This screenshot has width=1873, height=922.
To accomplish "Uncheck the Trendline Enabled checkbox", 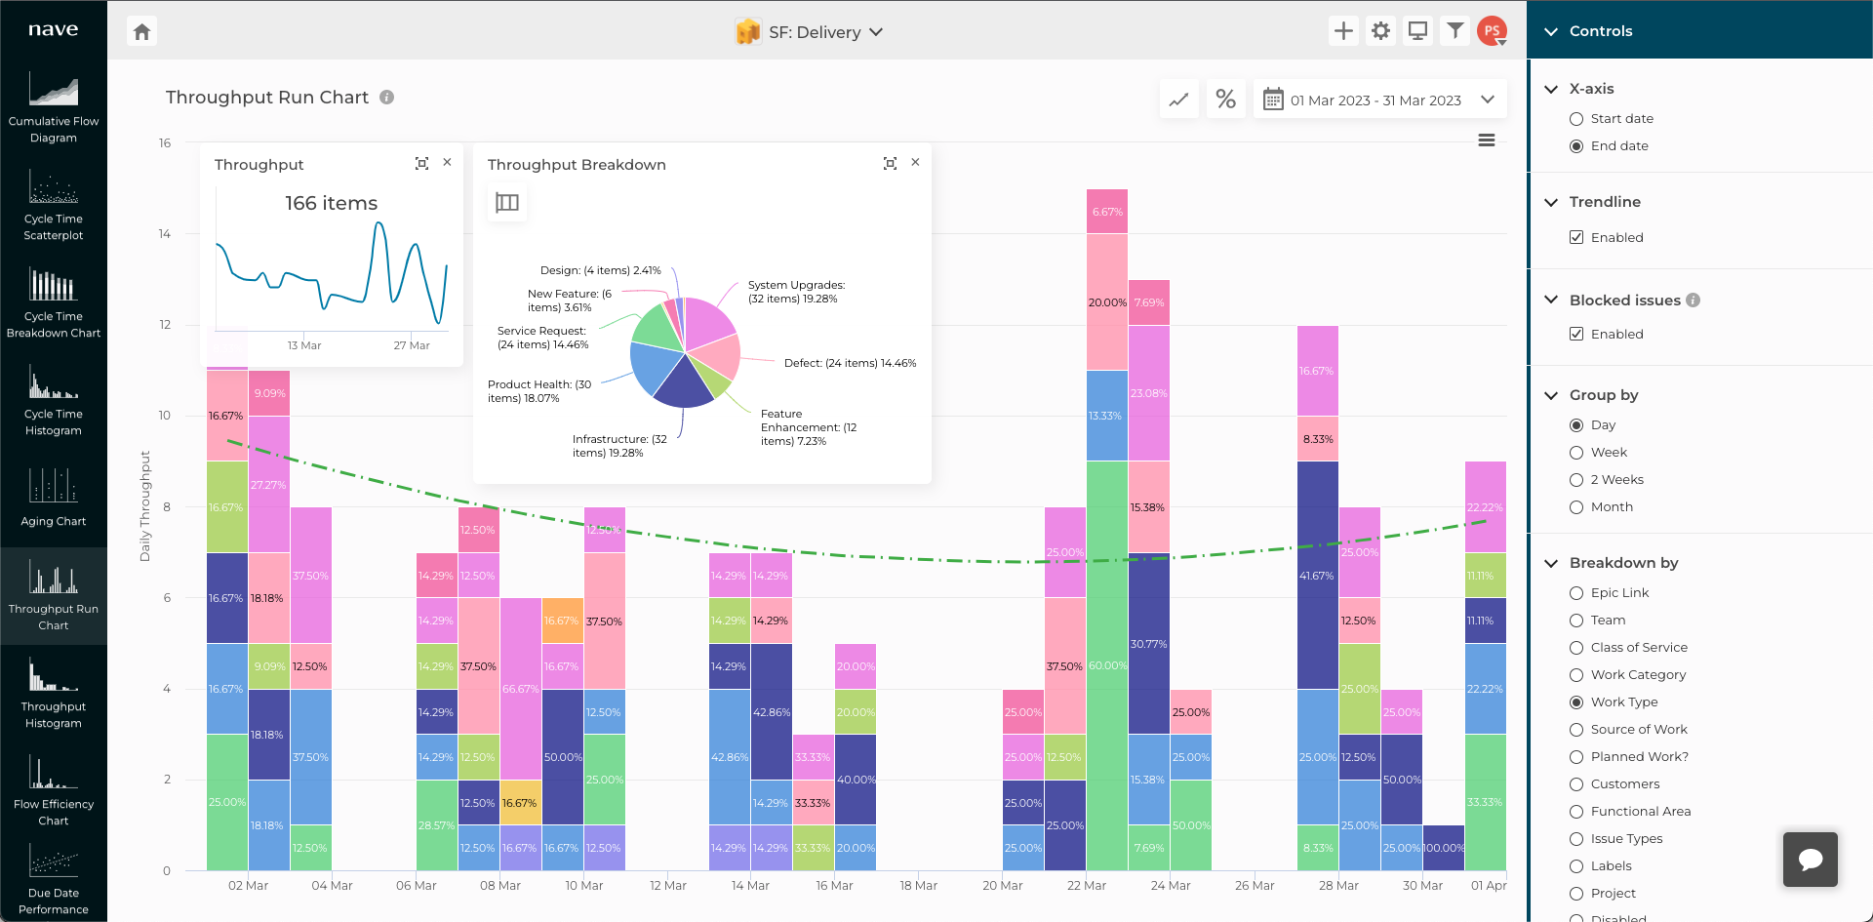I will coord(1576,238).
